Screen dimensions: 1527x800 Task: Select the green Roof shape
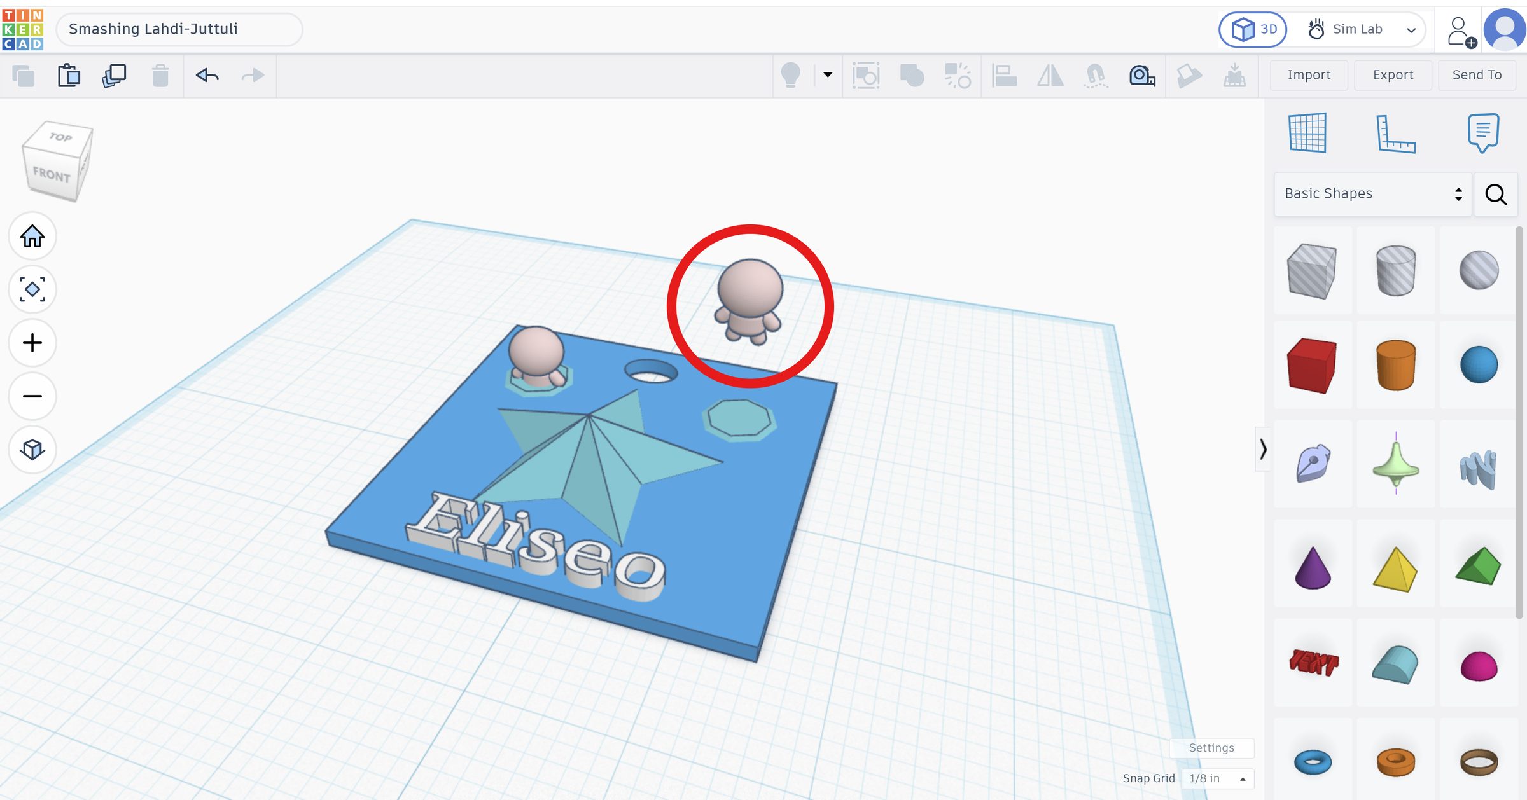tap(1479, 566)
